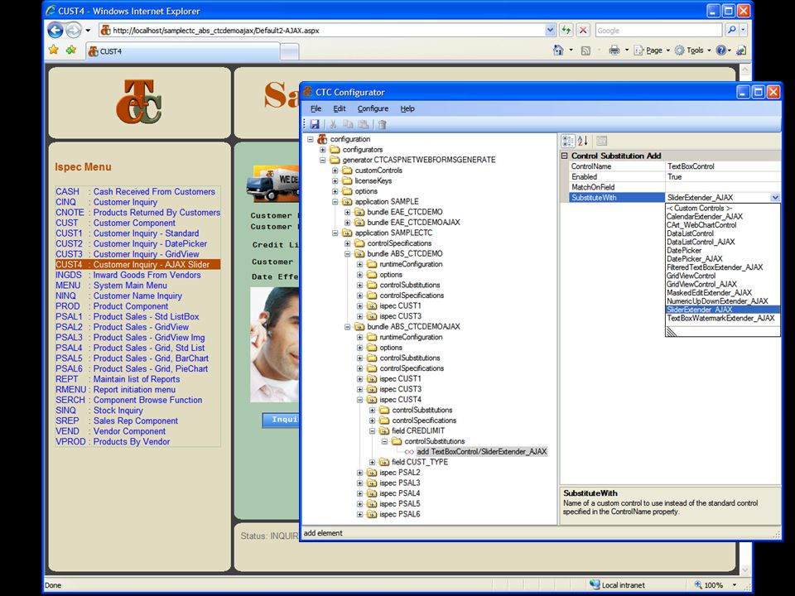Expand the licenseKeys tree node
The height and width of the screenshot is (596, 795).
335,180
